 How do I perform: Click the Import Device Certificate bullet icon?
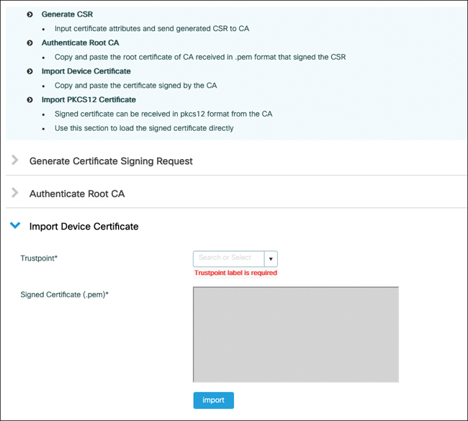(30, 71)
